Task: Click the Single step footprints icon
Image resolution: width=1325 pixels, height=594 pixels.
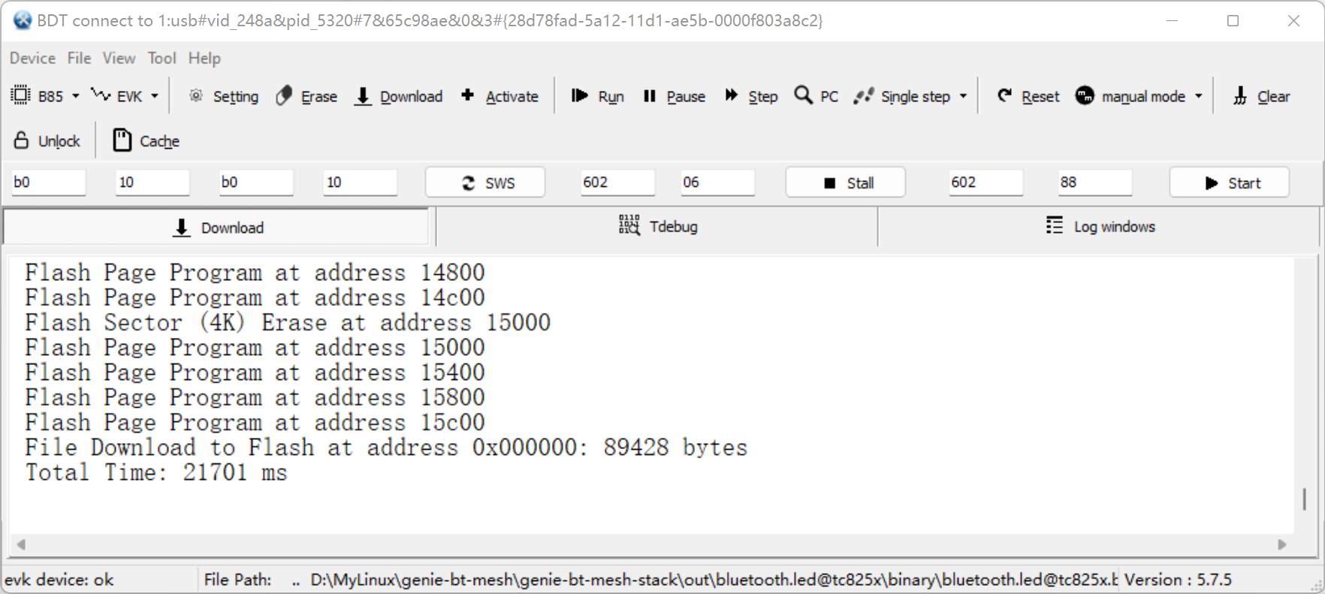Action: pos(864,95)
